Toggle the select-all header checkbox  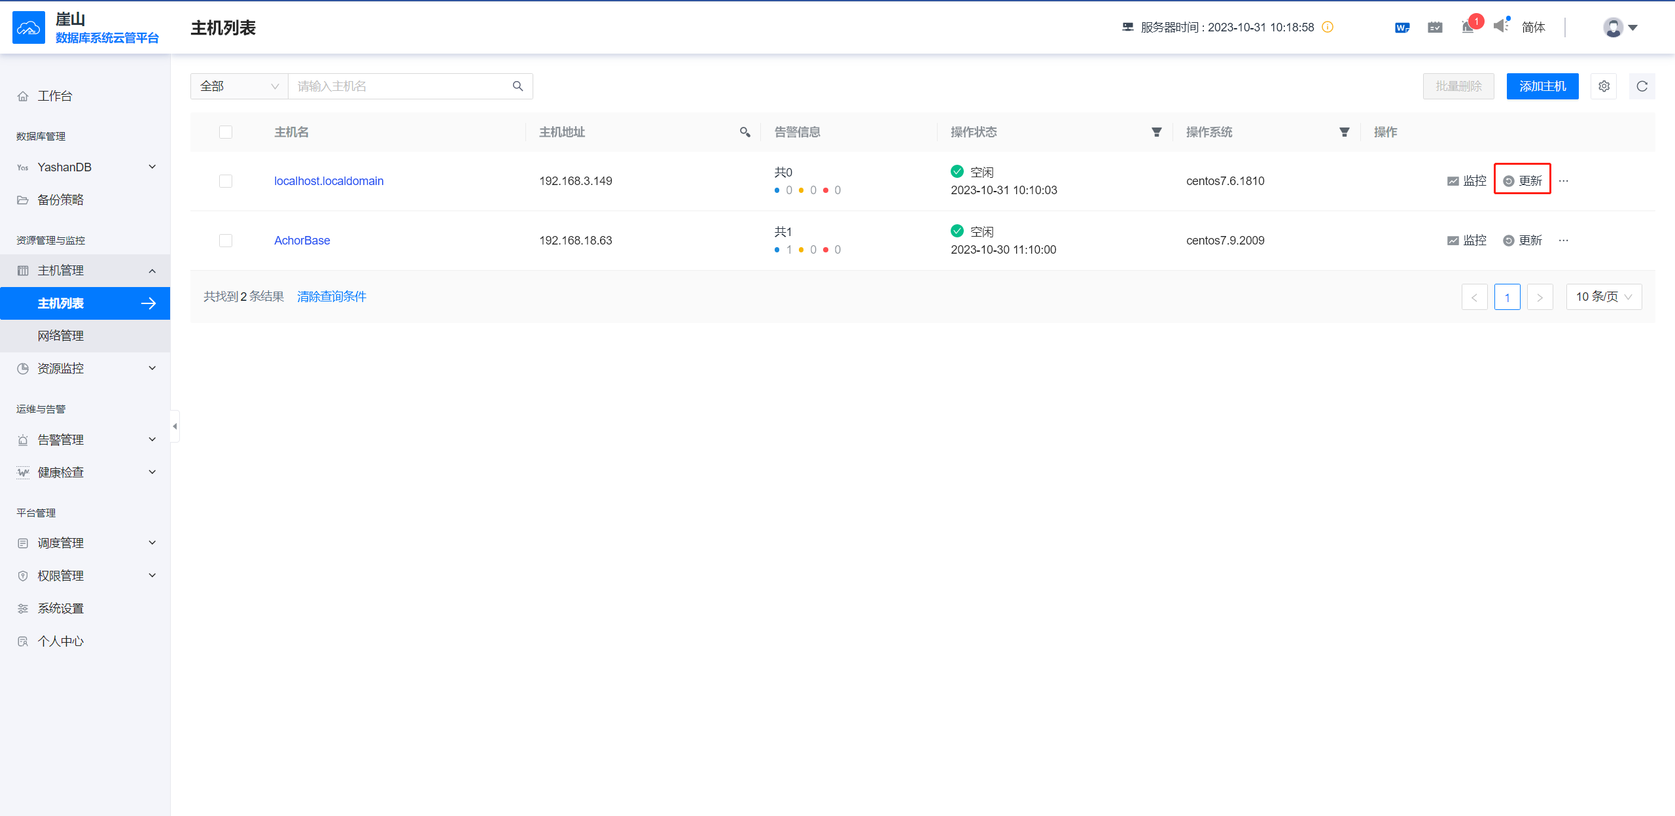point(226,132)
